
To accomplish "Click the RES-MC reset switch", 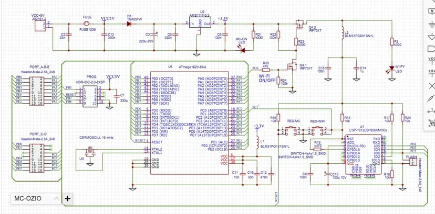I will point(294,130).
